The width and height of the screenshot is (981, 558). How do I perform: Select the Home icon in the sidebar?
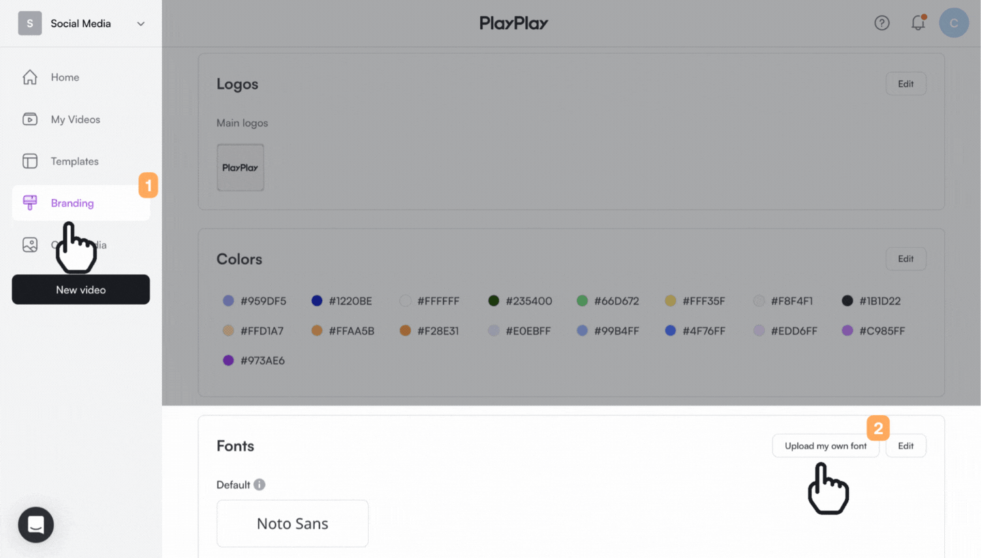click(x=30, y=77)
